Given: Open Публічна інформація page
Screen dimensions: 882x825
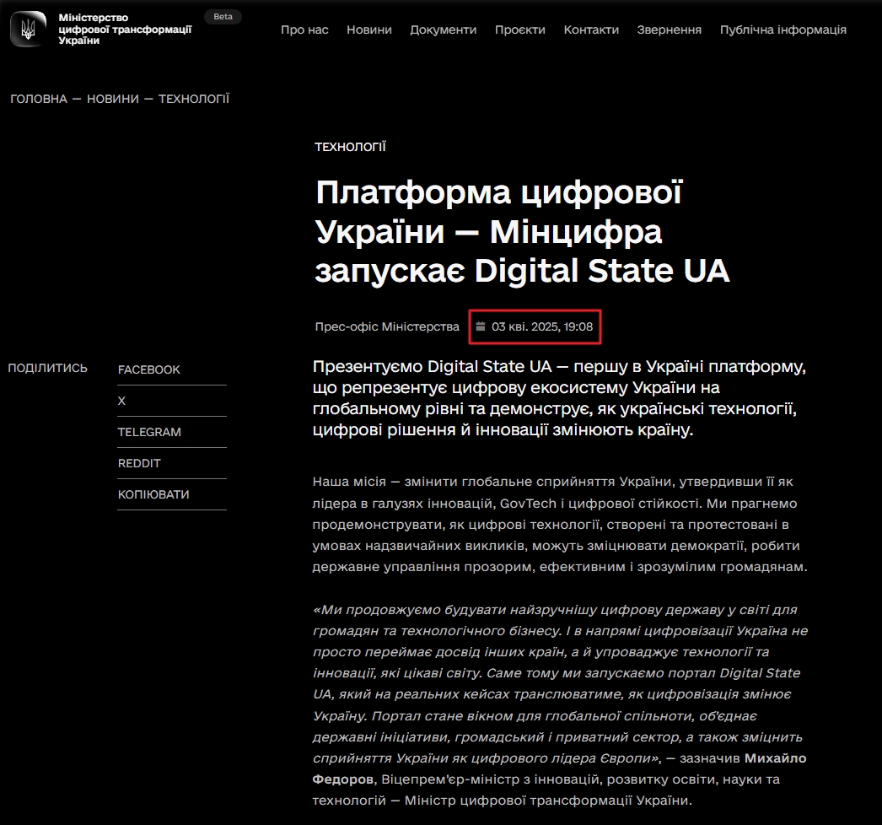Looking at the screenshot, I should [783, 30].
